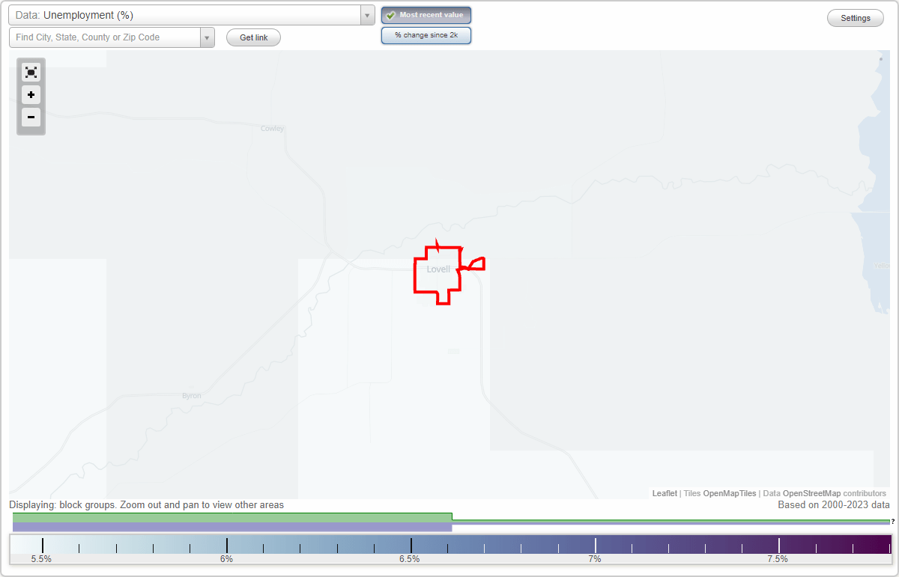
Task: Click the checkmark on Most recent value
Action: click(x=390, y=14)
